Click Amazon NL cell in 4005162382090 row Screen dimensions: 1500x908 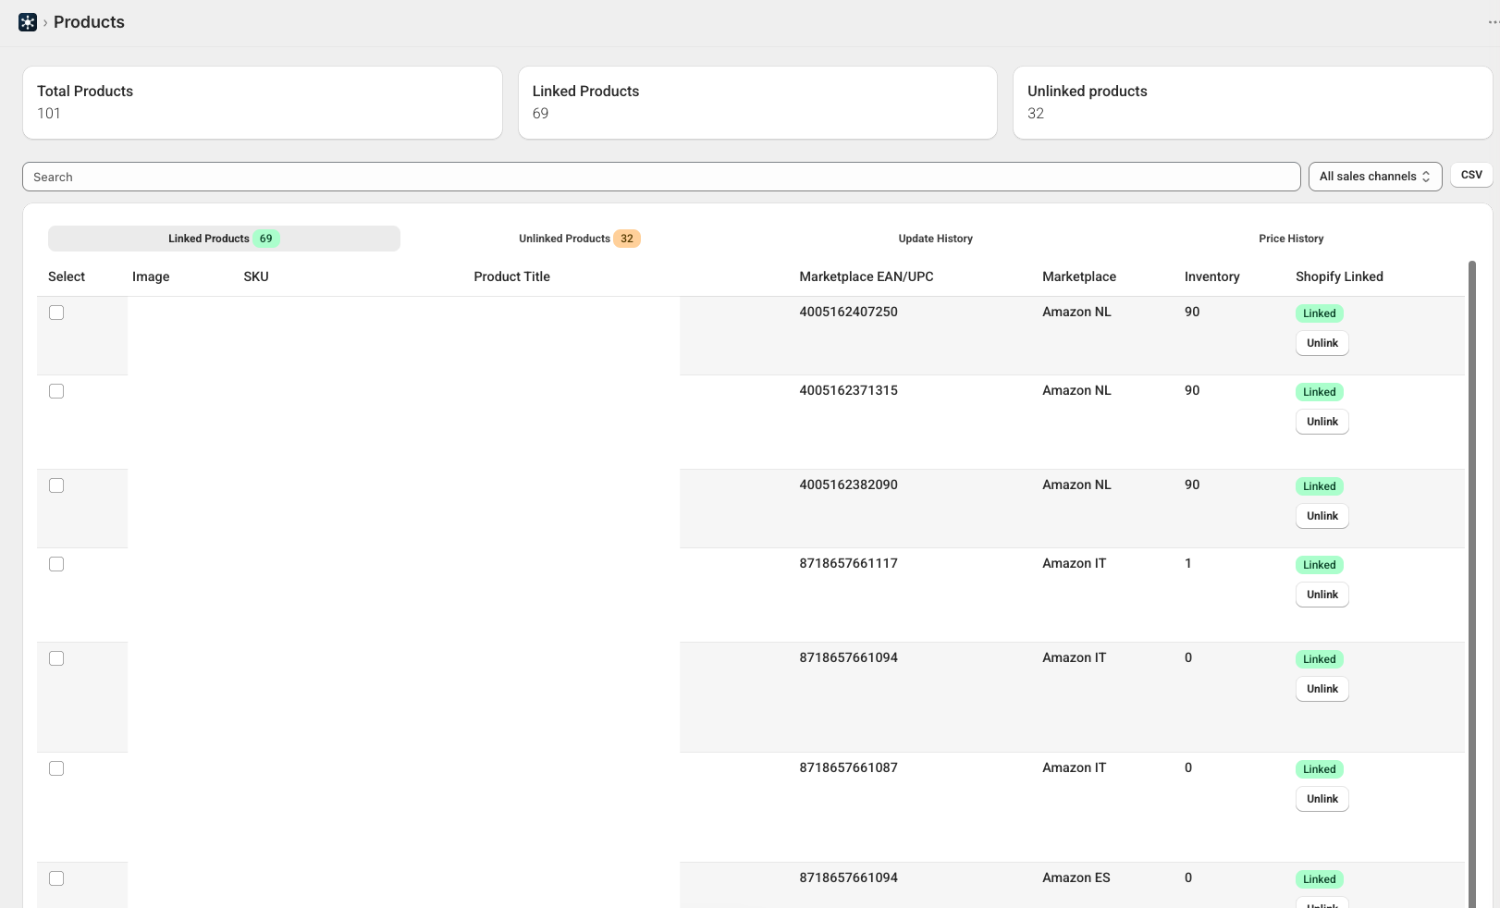pos(1076,485)
